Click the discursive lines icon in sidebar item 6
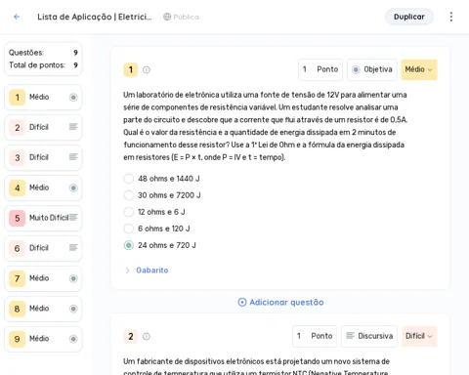The image size is (469, 375). [x=73, y=248]
